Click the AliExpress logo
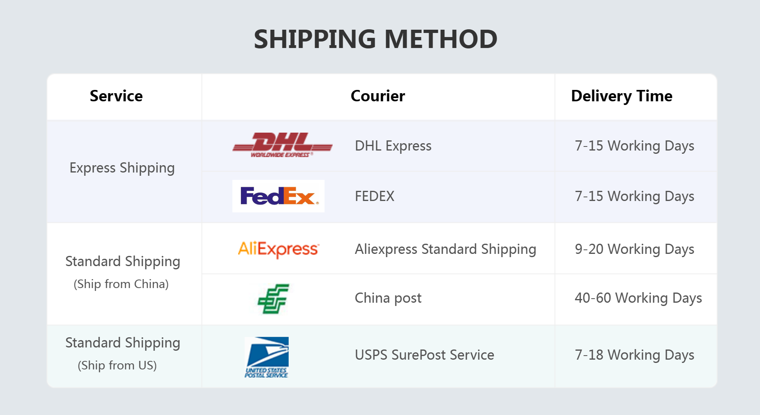Viewport: 760px width, 415px height. [278, 249]
